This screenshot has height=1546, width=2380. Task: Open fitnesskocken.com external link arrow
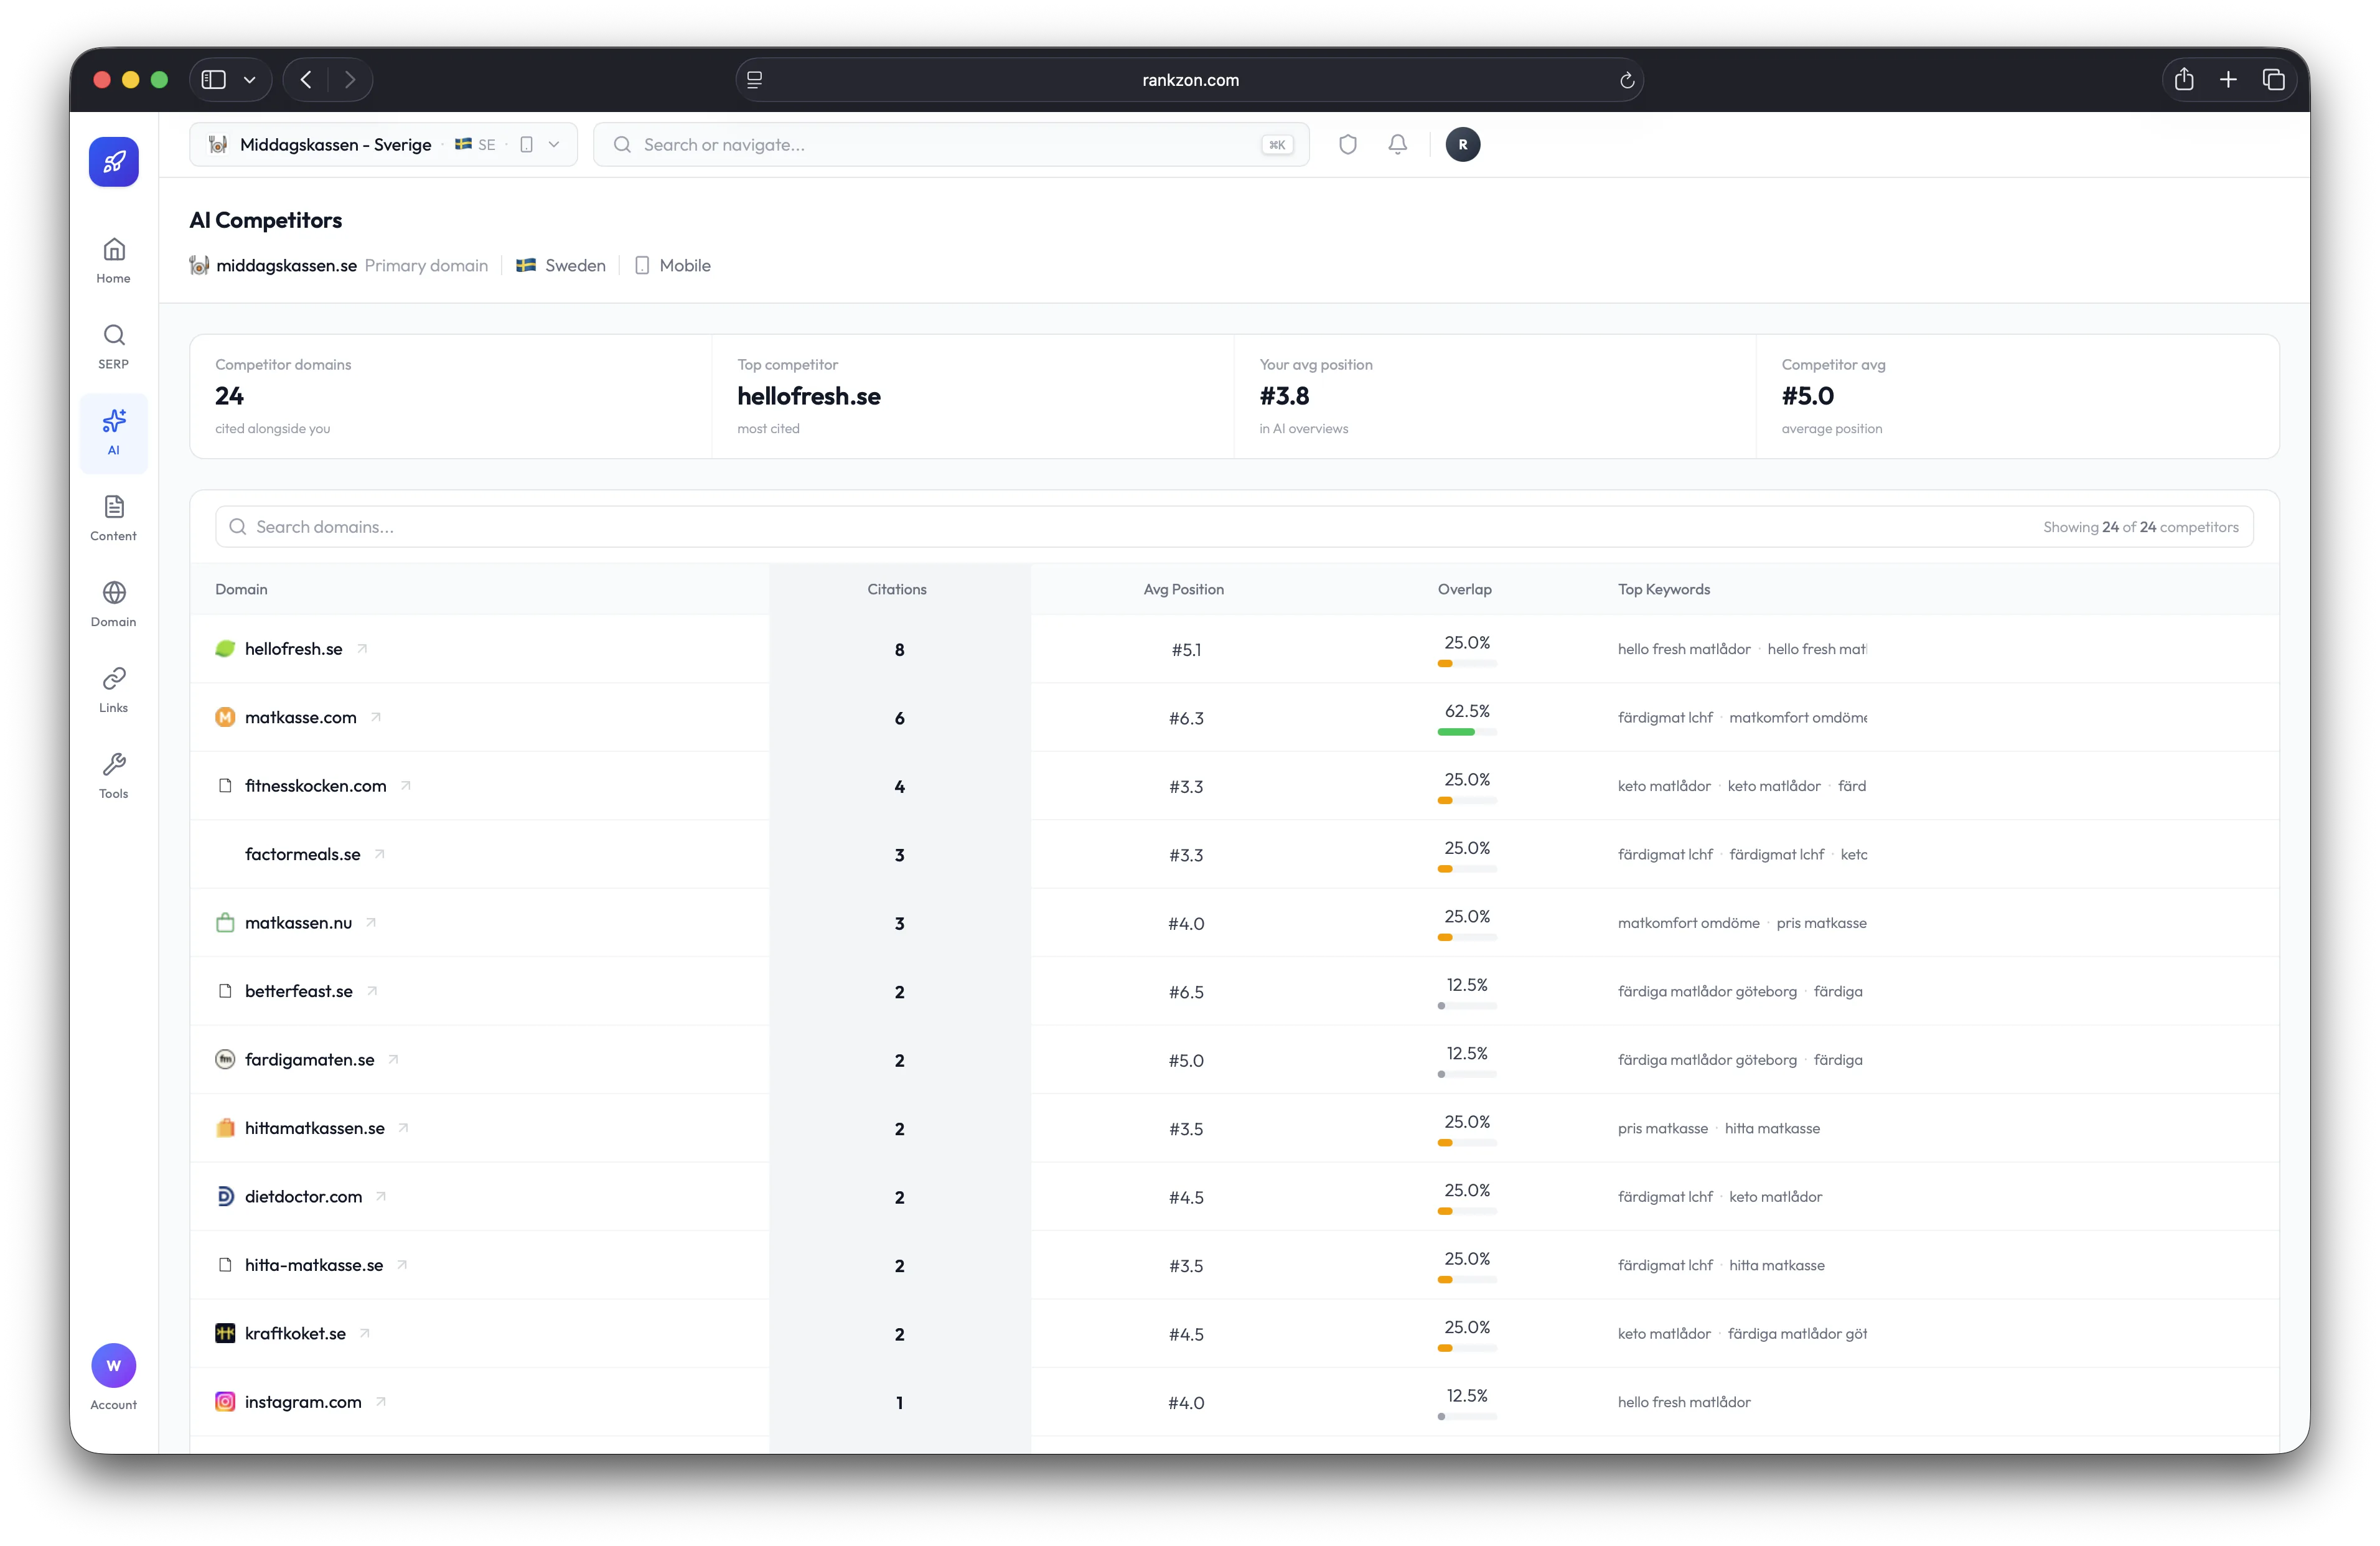click(x=406, y=786)
